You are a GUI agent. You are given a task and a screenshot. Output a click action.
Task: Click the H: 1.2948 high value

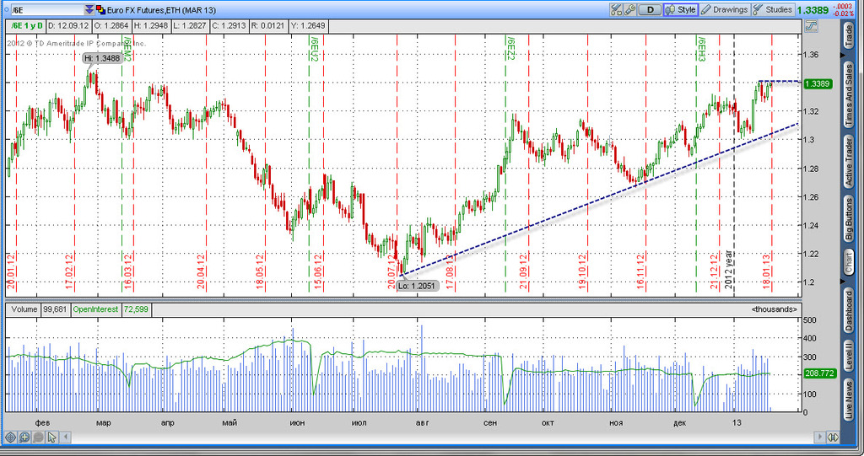150,26
